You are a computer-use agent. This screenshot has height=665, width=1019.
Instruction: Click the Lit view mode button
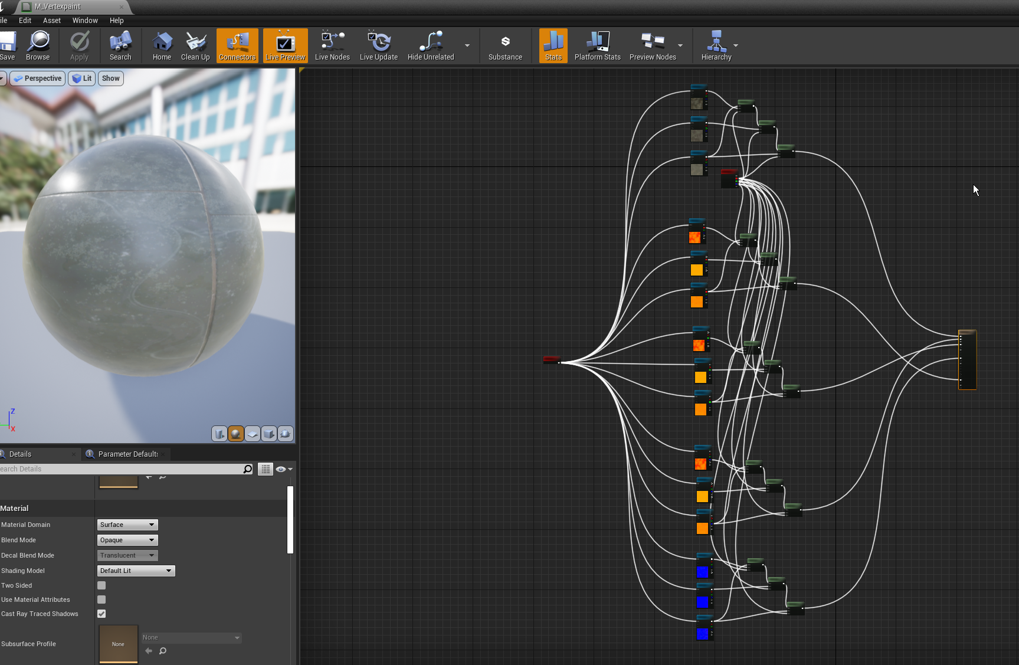pos(82,78)
